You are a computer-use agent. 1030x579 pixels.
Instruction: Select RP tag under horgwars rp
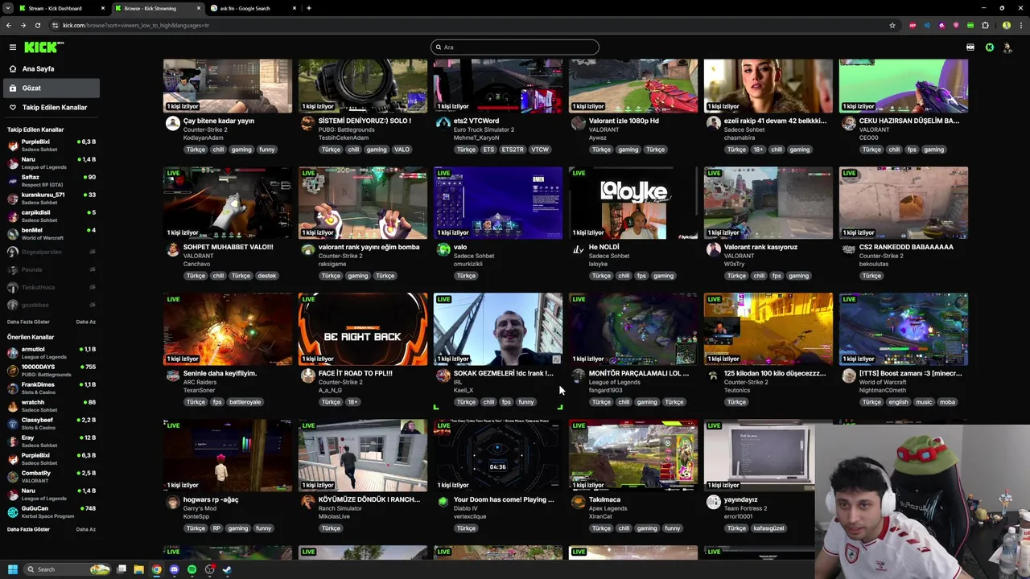click(216, 528)
